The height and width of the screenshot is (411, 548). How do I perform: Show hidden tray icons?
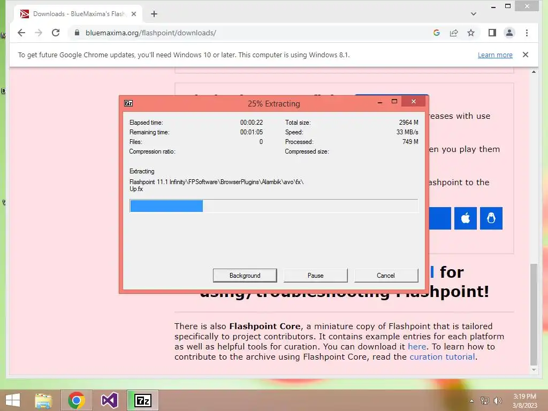[x=472, y=401]
